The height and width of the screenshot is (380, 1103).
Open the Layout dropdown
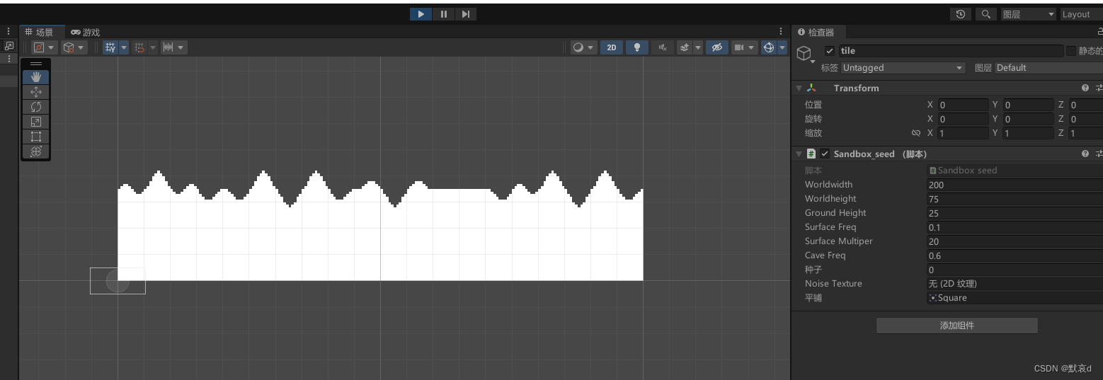click(1080, 14)
